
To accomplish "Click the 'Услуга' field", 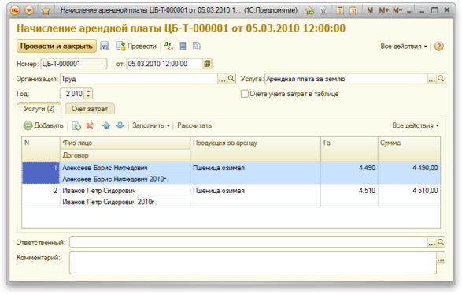I will (346, 79).
